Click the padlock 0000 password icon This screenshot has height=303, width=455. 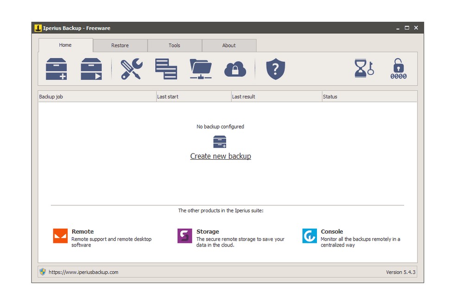(398, 68)
